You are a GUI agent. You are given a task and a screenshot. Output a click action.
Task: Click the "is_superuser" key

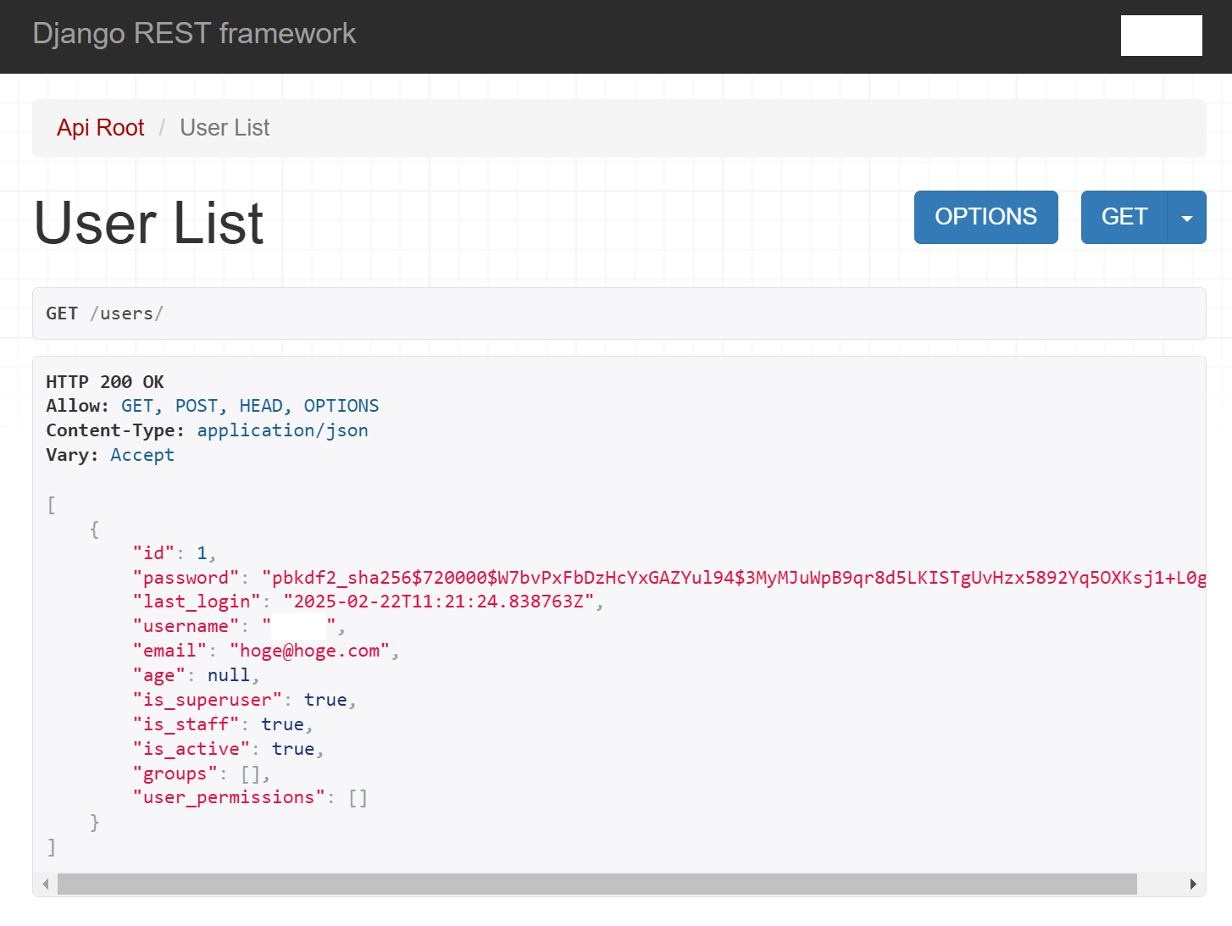click(207, 700)
